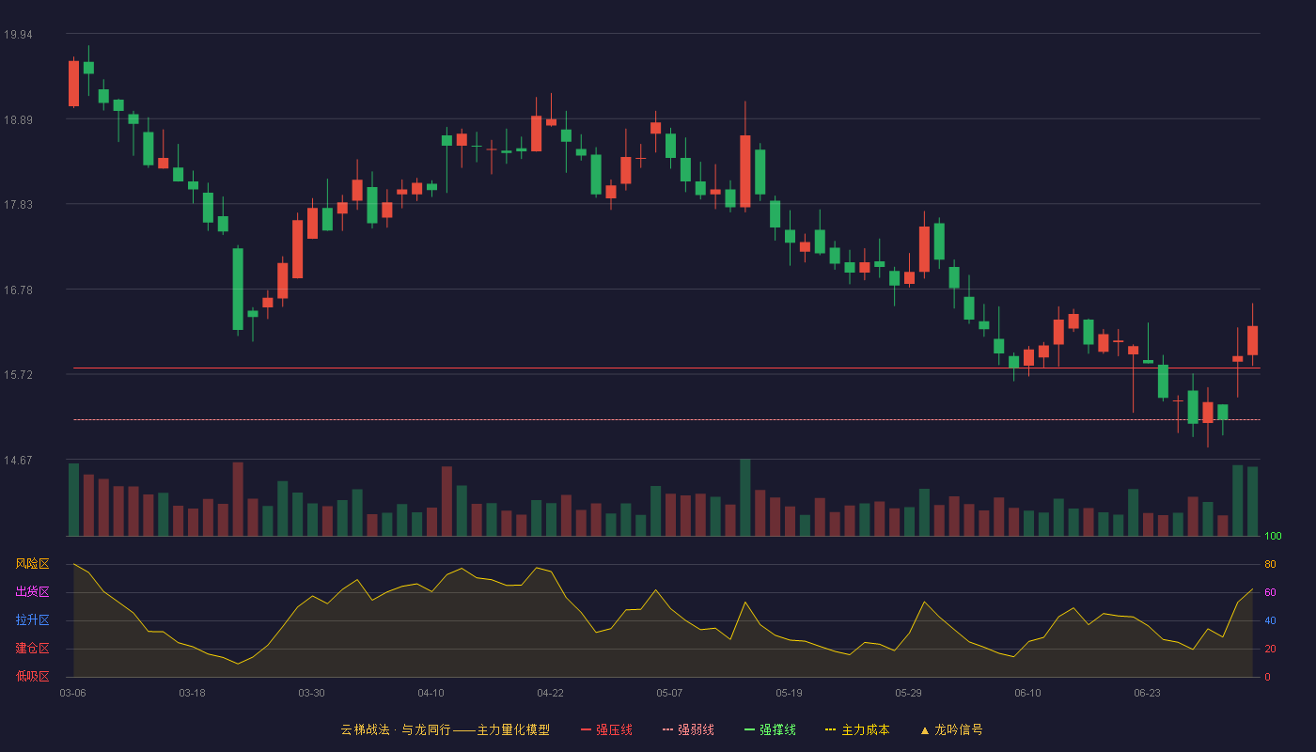Toggle the 主力成本 legend item
Image resolution: width=1316 pixels, height=752 pixels.
point(857,729)
